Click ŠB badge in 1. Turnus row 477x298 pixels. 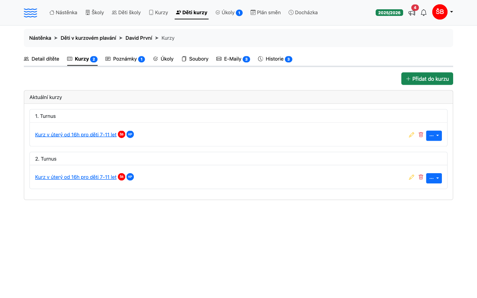[122, 134]
